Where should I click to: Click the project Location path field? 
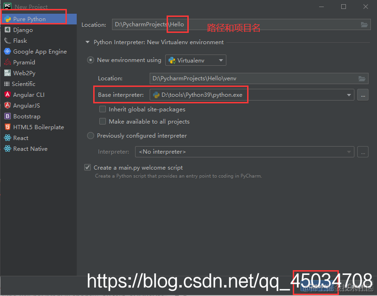click(x=241, y=24)
